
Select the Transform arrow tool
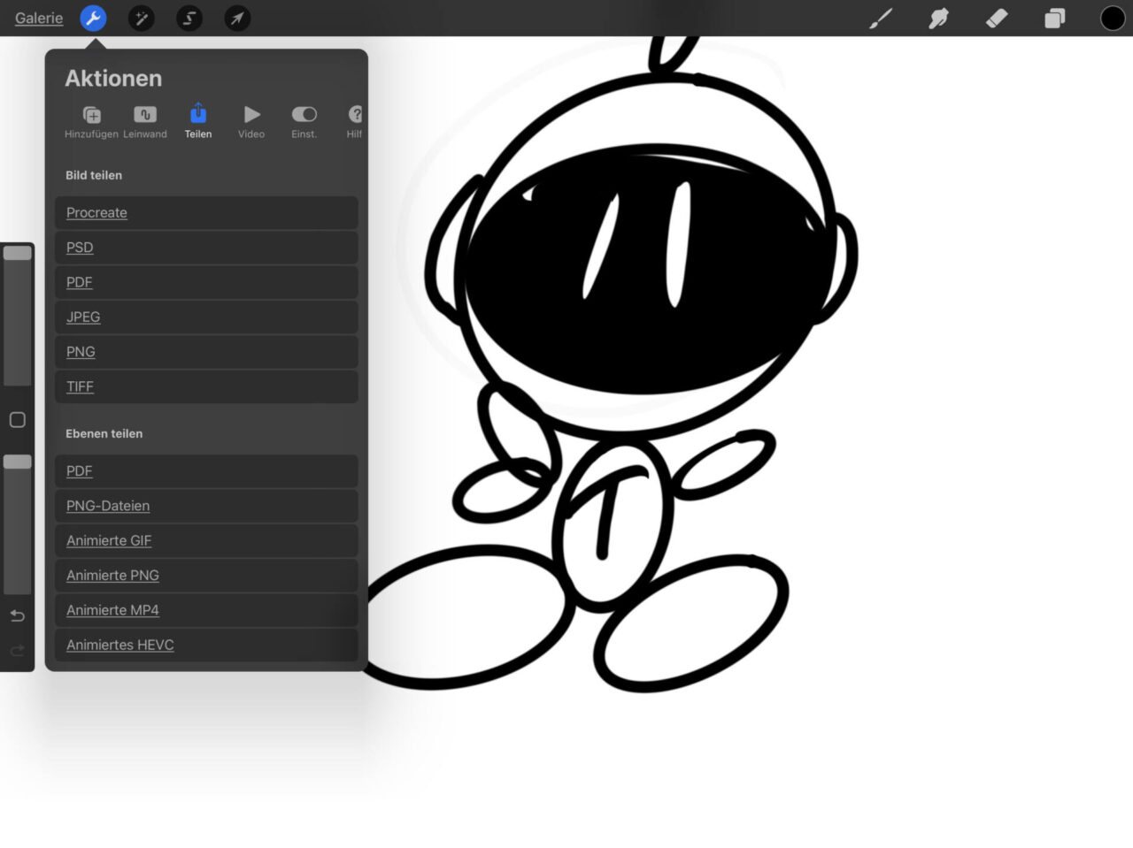(x=237, y=18)
